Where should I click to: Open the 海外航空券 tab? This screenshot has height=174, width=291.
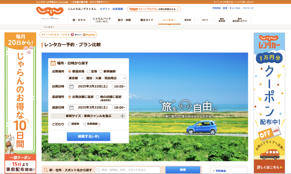(x=222, y=20)
